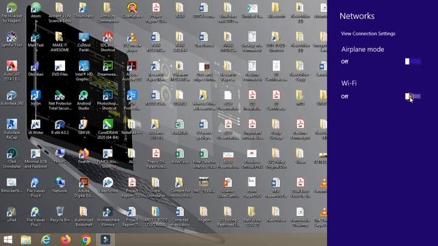Select the Wondershare Filmora desktop shortcut
Image resolution: width=438 pixels, height=246 pixels.
(x=108, y=217)
